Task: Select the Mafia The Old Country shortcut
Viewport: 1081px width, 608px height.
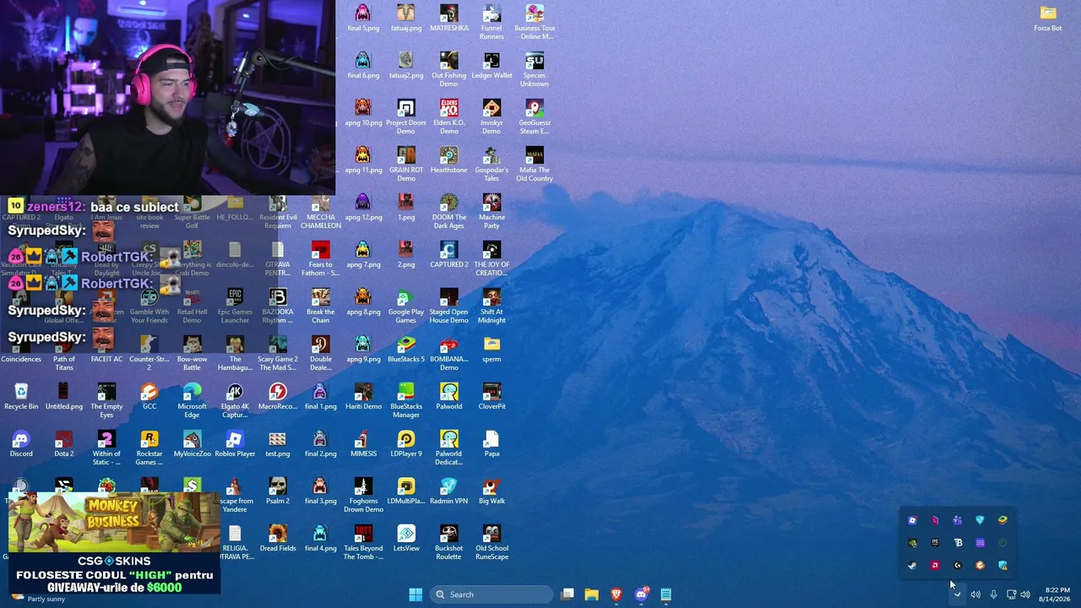Action: click(535, 164)
